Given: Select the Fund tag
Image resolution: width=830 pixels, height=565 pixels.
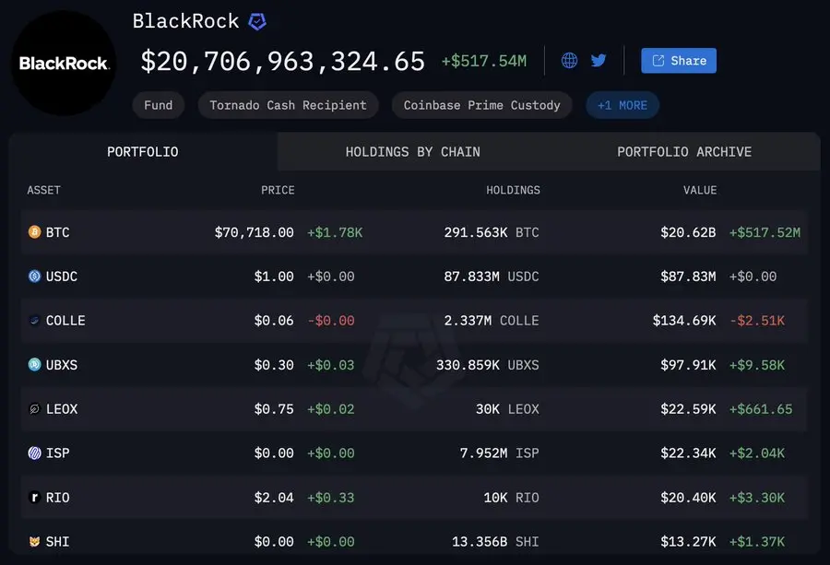Looking at the screenshot, I should (x=159, y=105).
